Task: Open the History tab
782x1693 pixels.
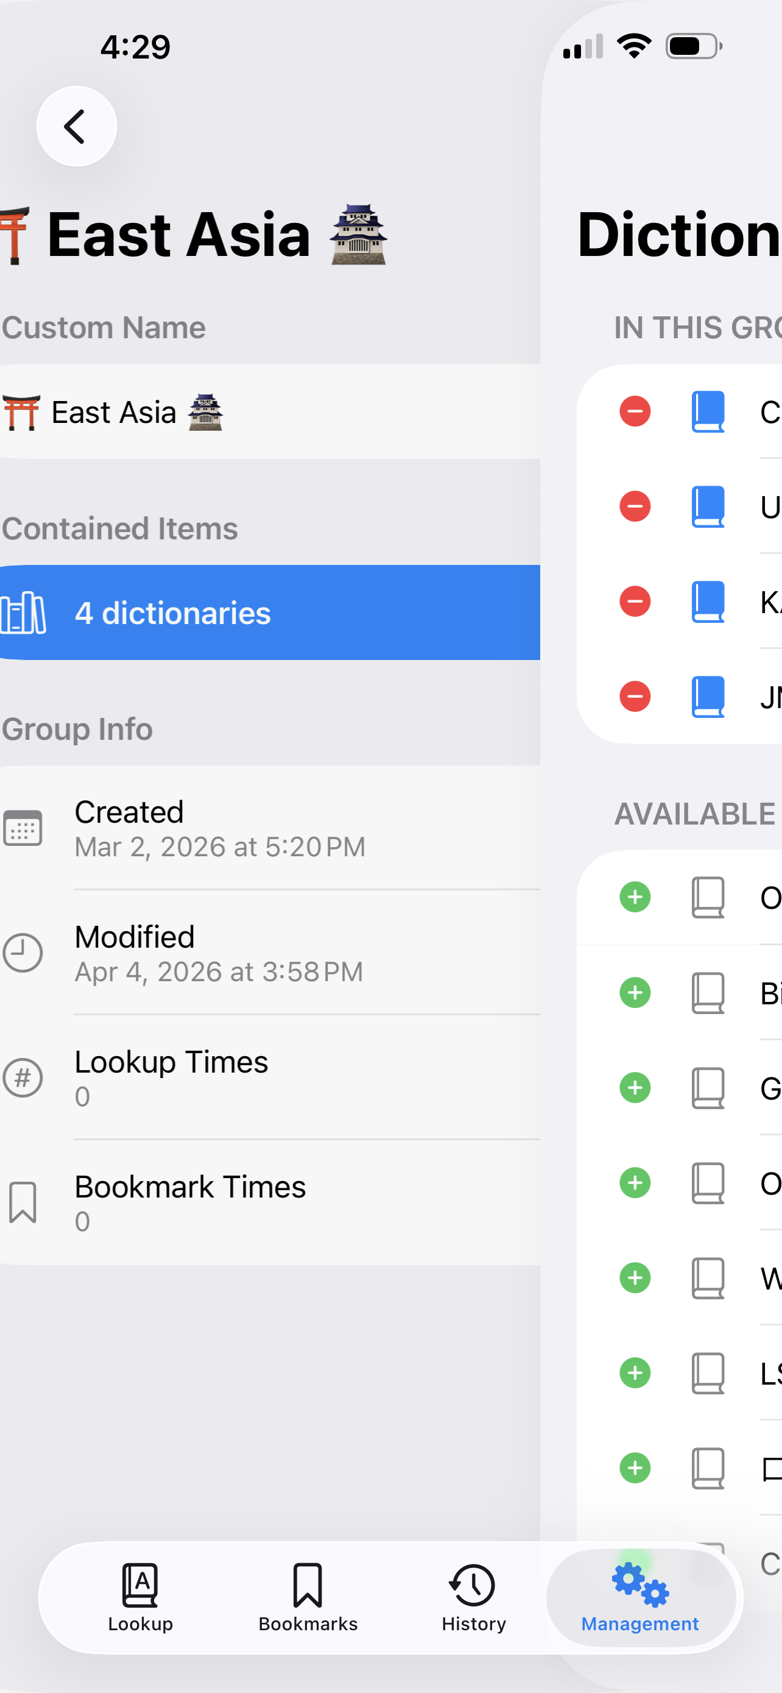Action: pyautogui.click(x=473, y=1595)
